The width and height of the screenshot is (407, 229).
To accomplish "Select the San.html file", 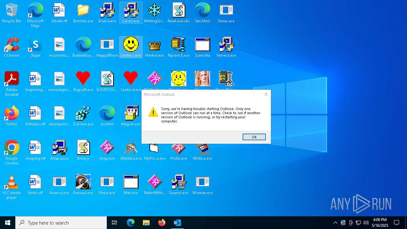I will tap(202, 13).
